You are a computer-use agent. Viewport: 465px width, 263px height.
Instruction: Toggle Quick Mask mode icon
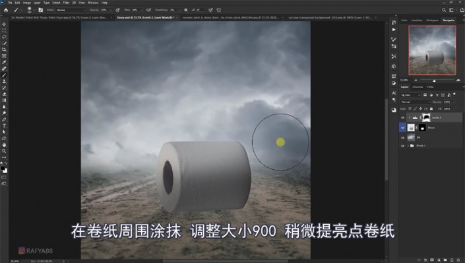tap(4, 177)
